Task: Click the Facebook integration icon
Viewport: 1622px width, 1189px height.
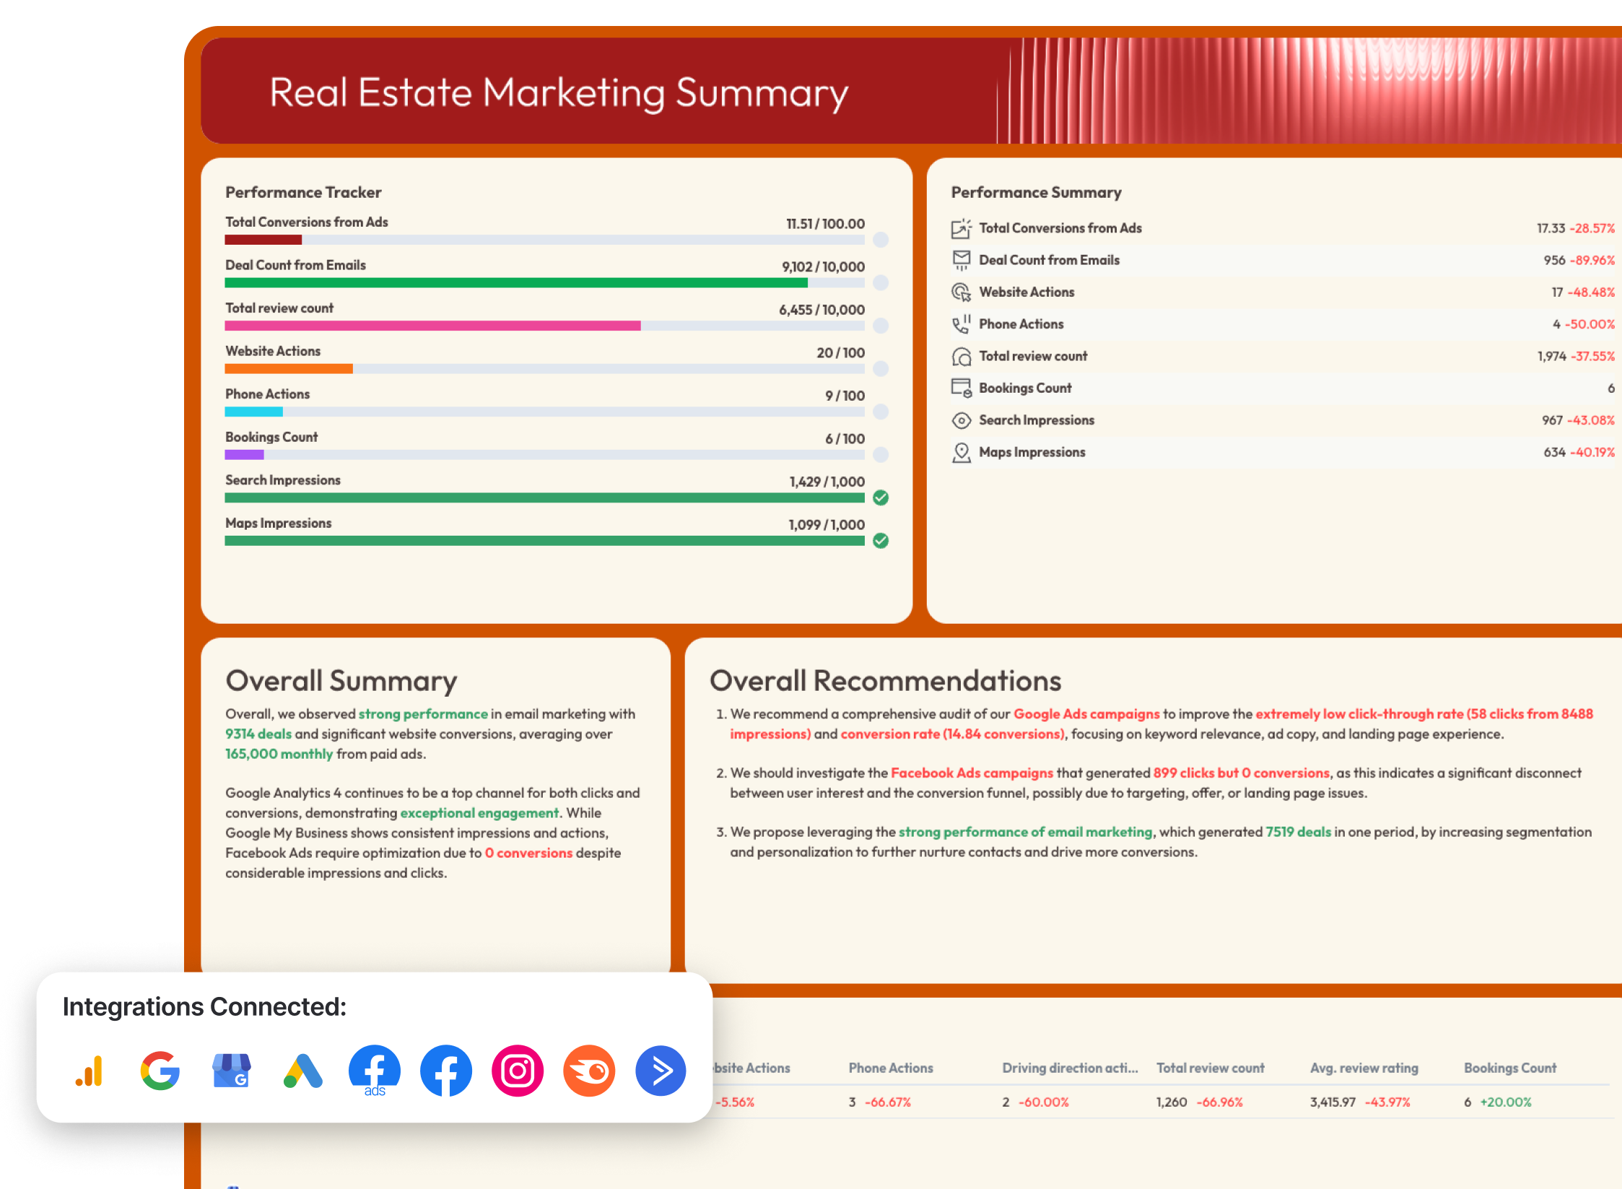Action: (x=445, y=1071)
